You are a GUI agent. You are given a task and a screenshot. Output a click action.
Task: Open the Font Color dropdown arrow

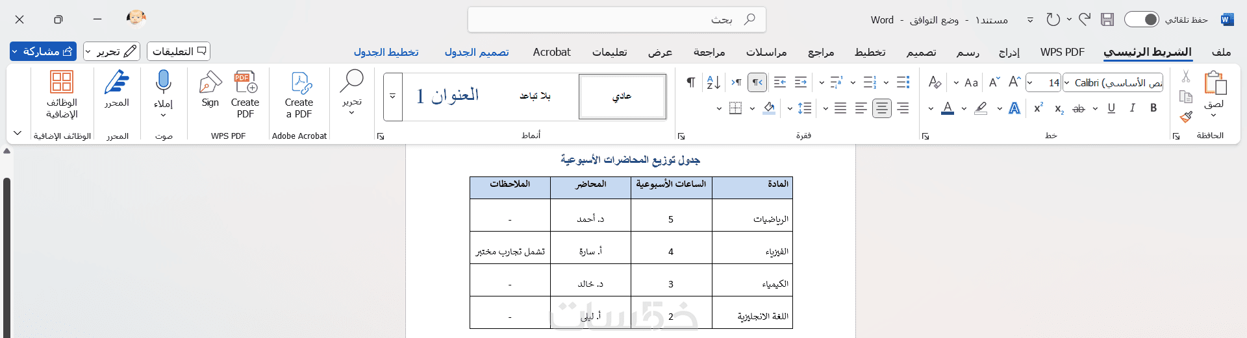click(x=931, y=108)
